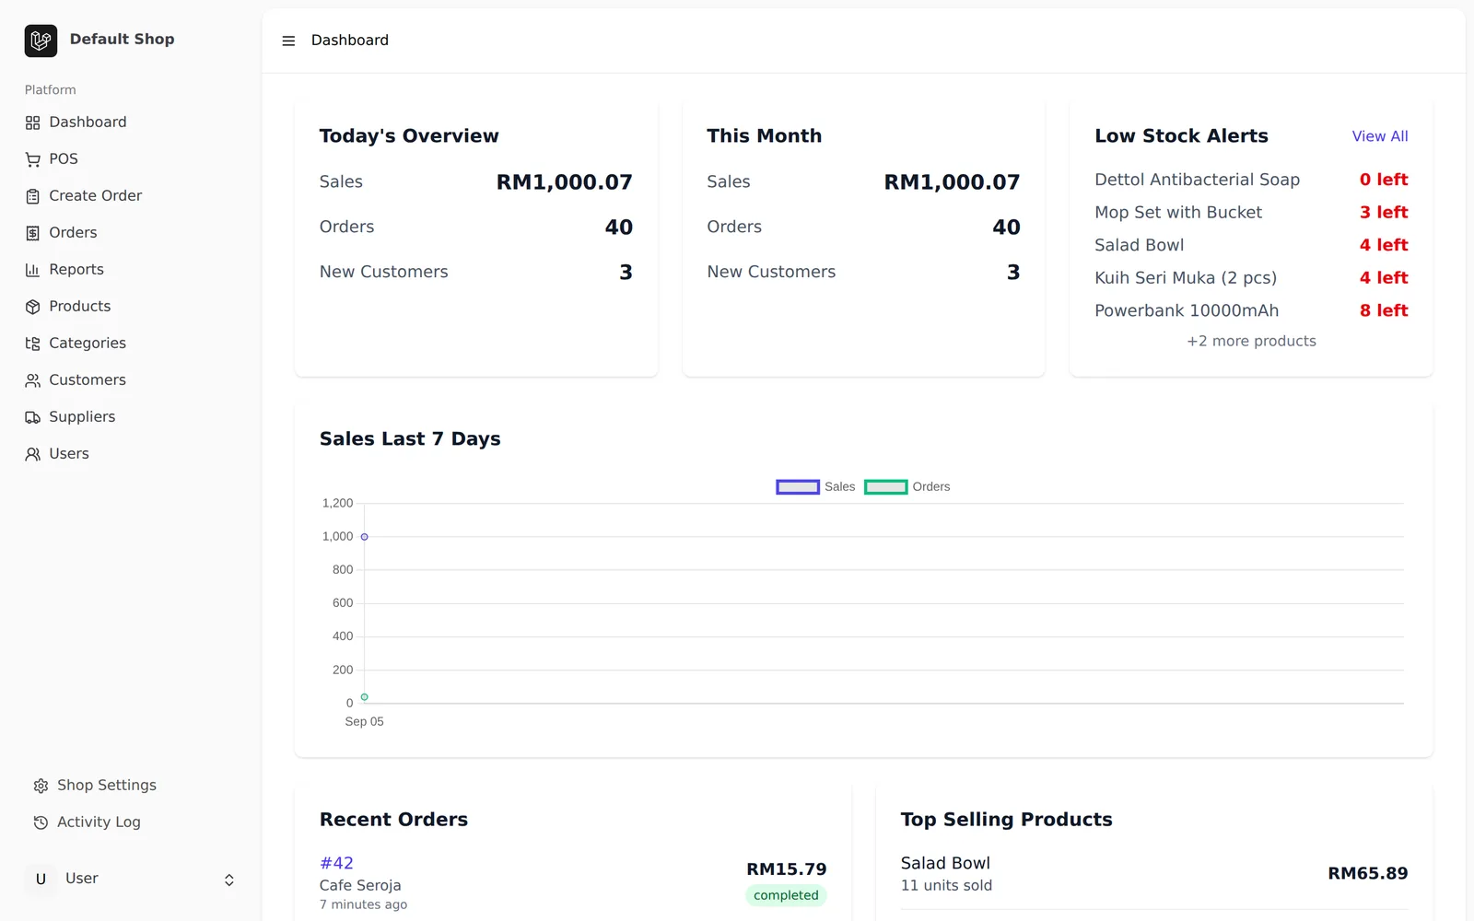Click the Orders receipt icon
Viewport: 1474px width, 921px height.
click(33, 233)
